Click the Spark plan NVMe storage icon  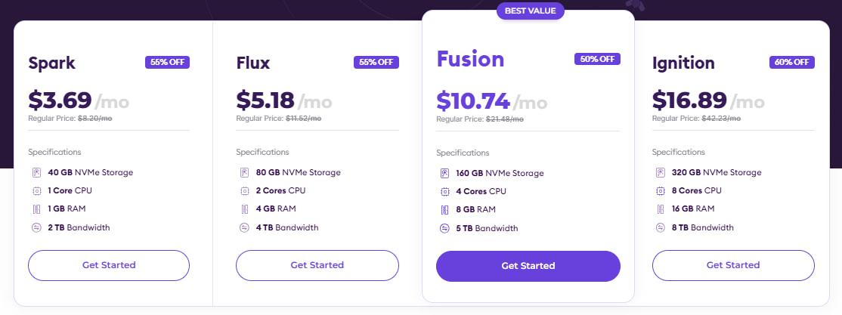click(37, 172)
